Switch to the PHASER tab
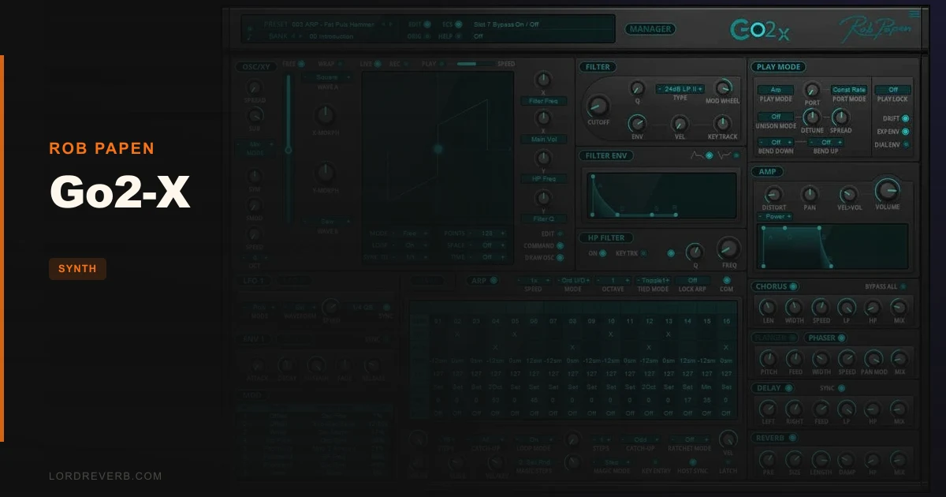 824,338
